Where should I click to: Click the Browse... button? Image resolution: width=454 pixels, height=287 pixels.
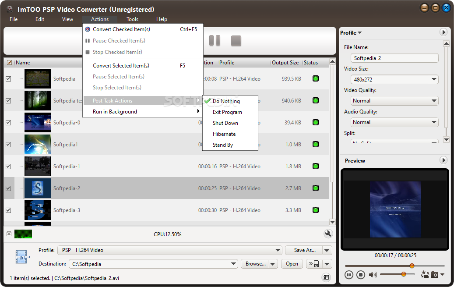point(255,264)
